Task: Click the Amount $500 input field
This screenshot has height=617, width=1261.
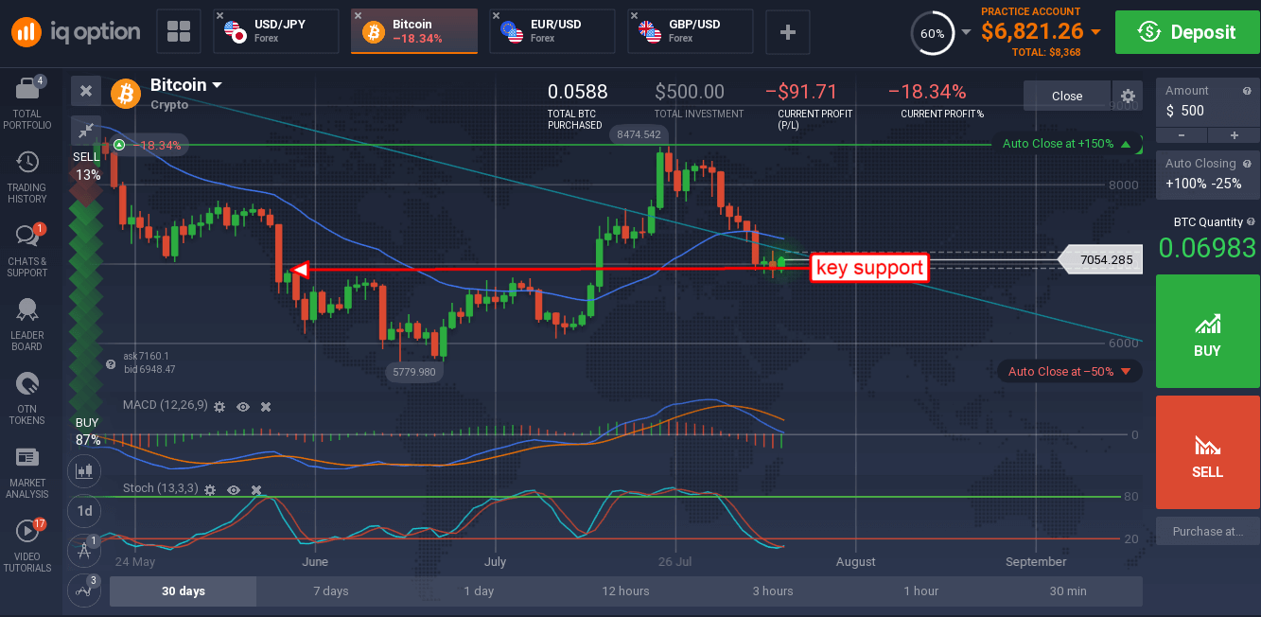Action: pos(1207,110)
